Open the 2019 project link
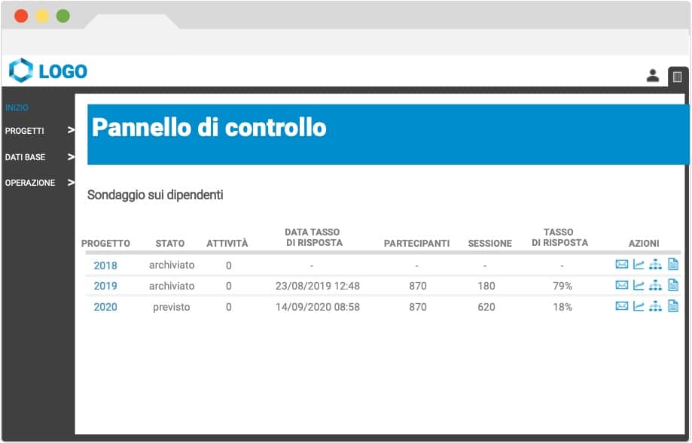Screen dimensions: 692x443 (x=105, y=286)
